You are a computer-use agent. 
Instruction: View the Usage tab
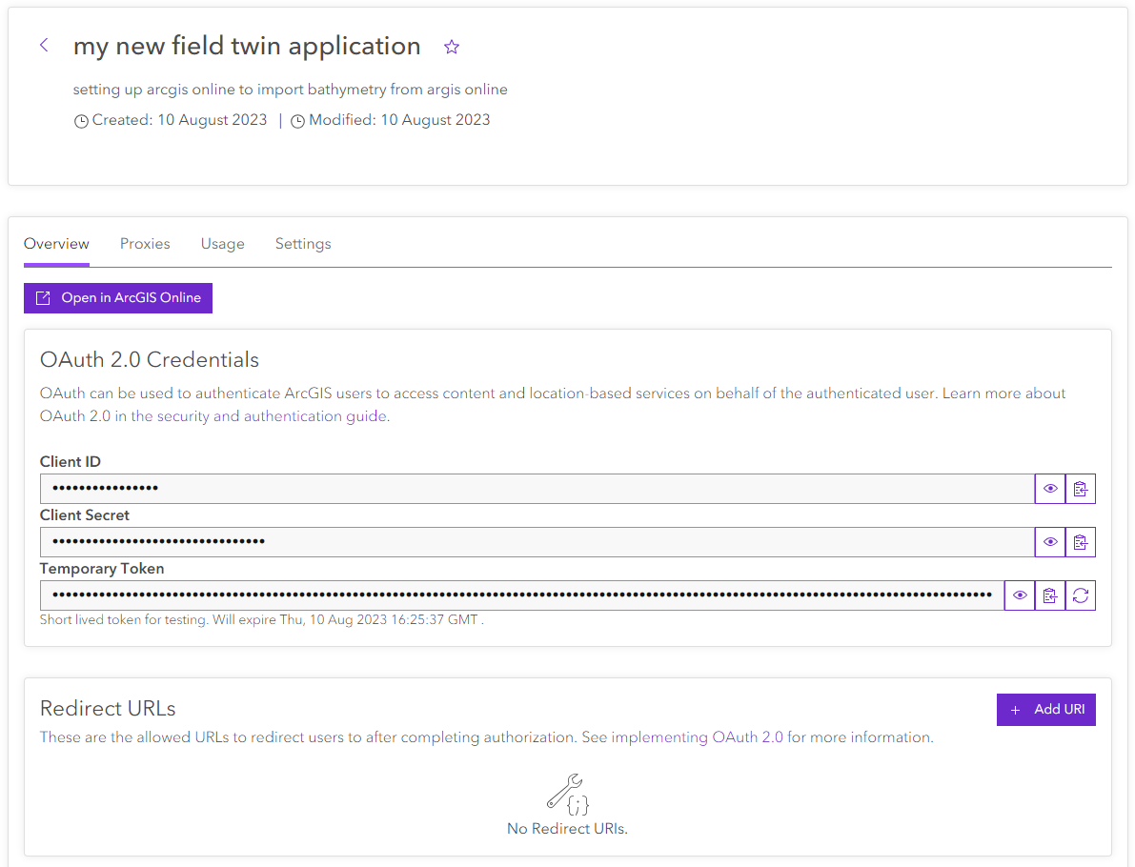(222, 244)
